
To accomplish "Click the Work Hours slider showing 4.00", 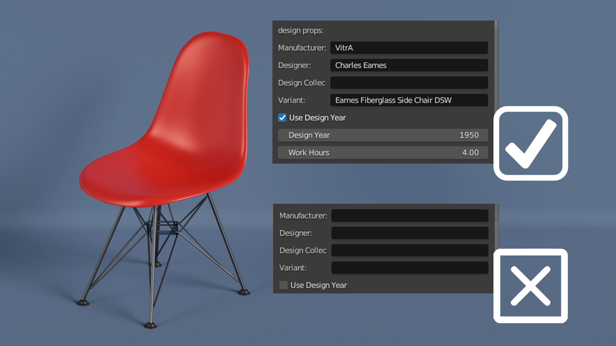I will [x=383, y=153].
